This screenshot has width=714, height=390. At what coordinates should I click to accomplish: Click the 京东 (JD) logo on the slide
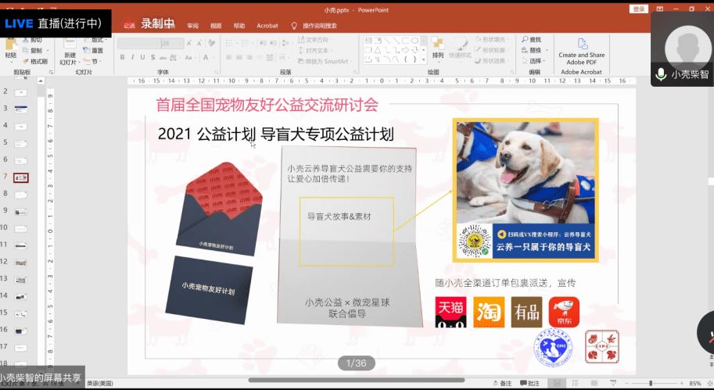point(564,312)
